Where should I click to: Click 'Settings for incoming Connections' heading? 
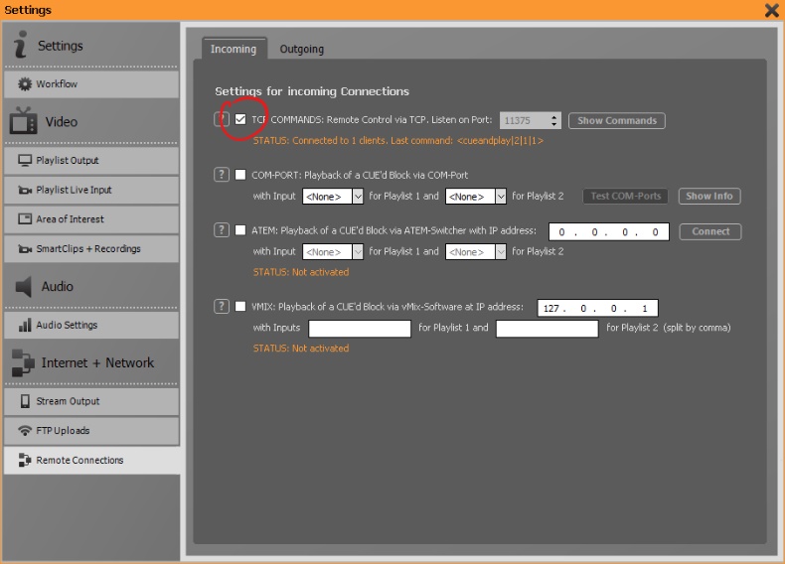coord(312,91)
